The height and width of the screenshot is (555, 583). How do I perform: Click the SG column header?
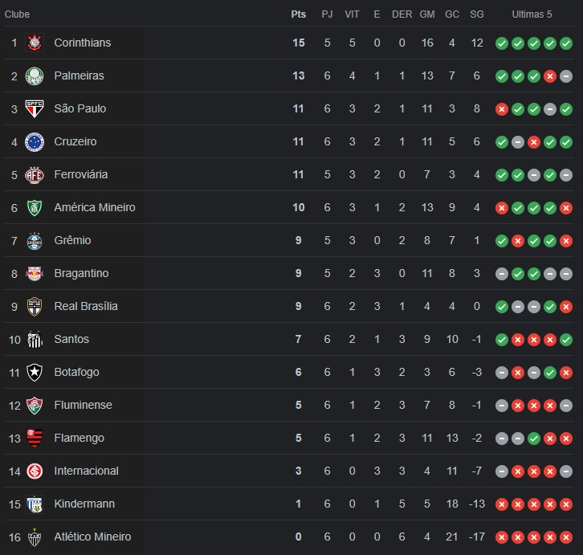[x=477, y=14]
